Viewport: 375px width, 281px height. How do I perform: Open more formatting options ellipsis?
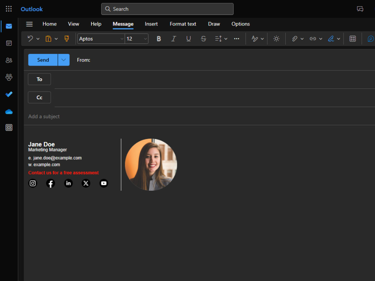(x=237, y=39)
